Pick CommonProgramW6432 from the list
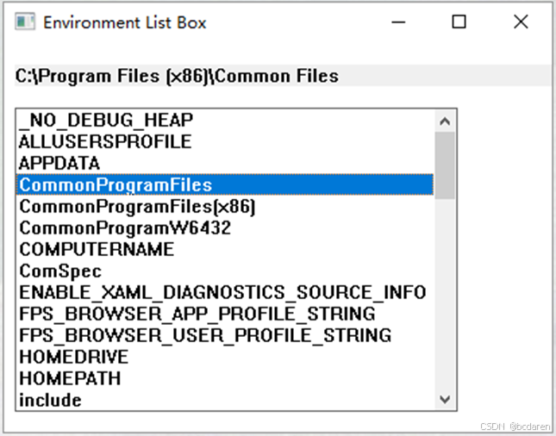Image resolution: width=556 pixels, height=436 pixels. pyautogui.click(x=225, y=228)
